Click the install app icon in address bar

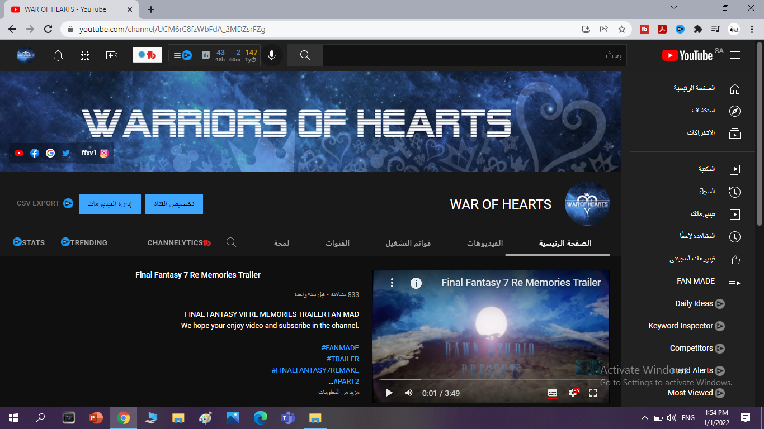pos(586,29)
